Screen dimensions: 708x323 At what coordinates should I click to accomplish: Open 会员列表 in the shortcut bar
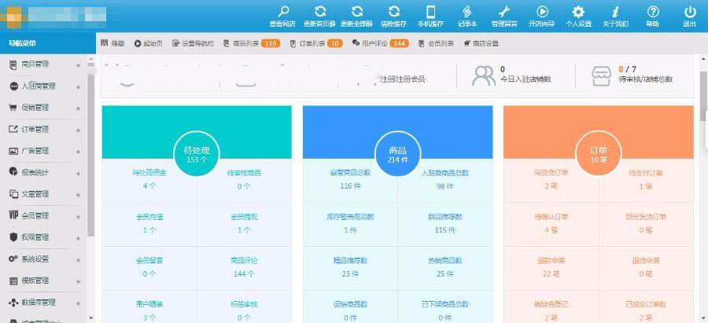coord(436,44)
